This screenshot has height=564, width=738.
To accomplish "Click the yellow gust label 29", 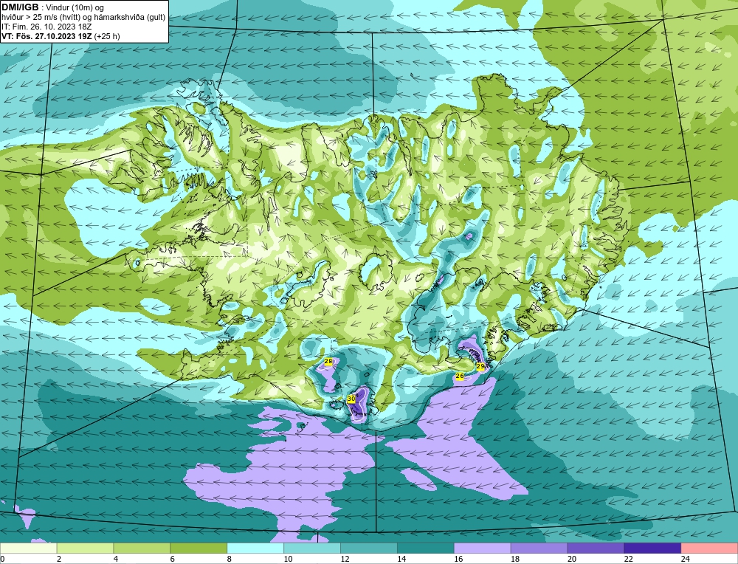I will click(x=480, y=366).
